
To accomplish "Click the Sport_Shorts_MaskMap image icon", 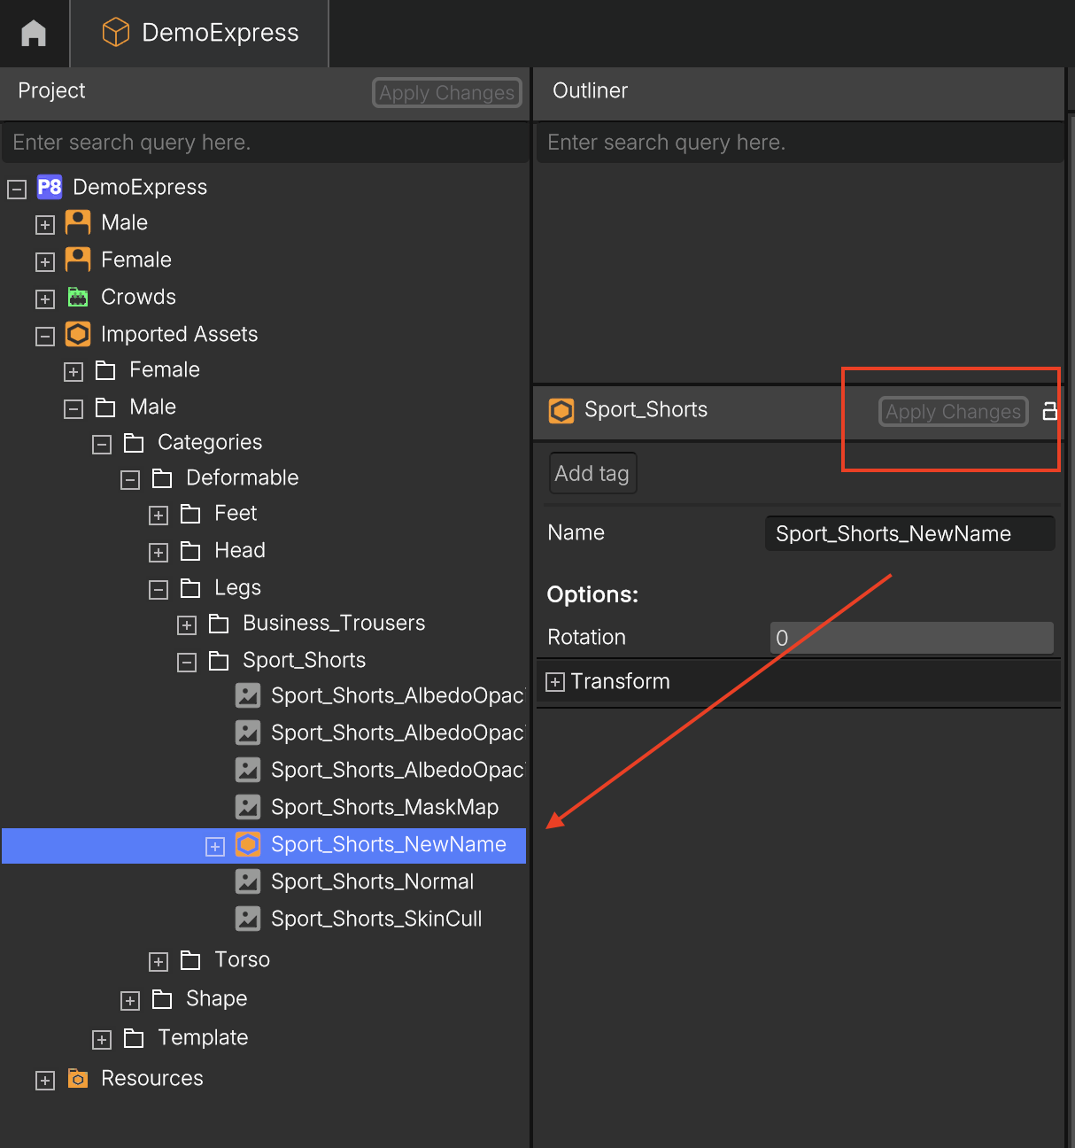I will point(248,807).
